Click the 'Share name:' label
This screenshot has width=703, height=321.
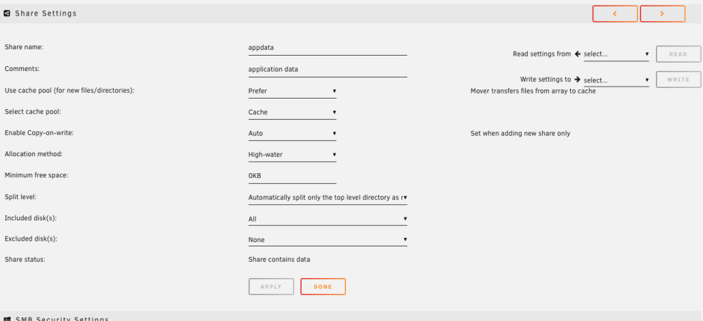click(x=24, y=46)
